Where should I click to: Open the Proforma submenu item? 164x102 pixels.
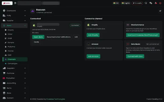[x=15, y=47]
